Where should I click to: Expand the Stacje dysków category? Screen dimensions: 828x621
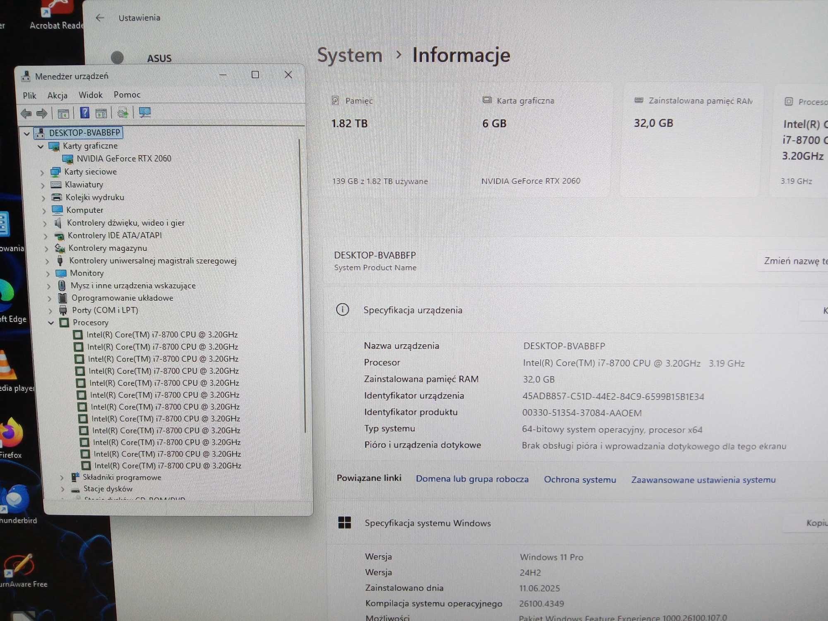coord(63,489)
